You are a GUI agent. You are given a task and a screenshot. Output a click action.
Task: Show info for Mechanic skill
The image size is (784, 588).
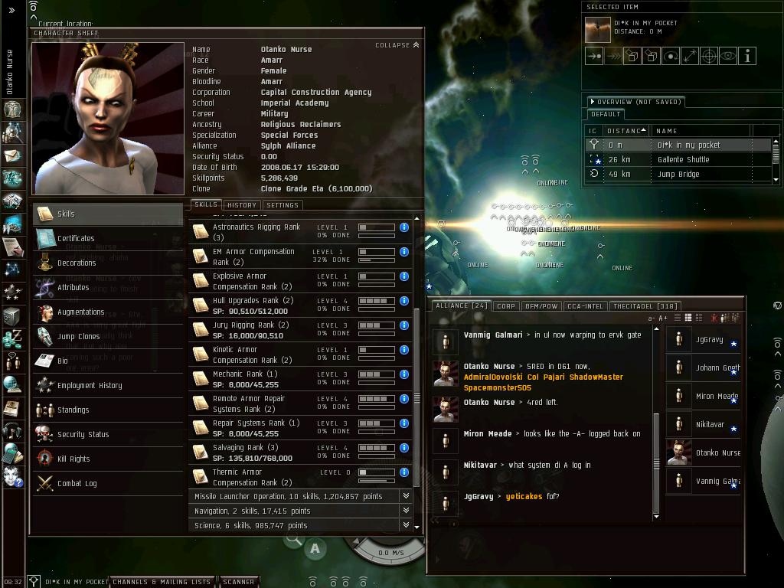pos(404,374)
